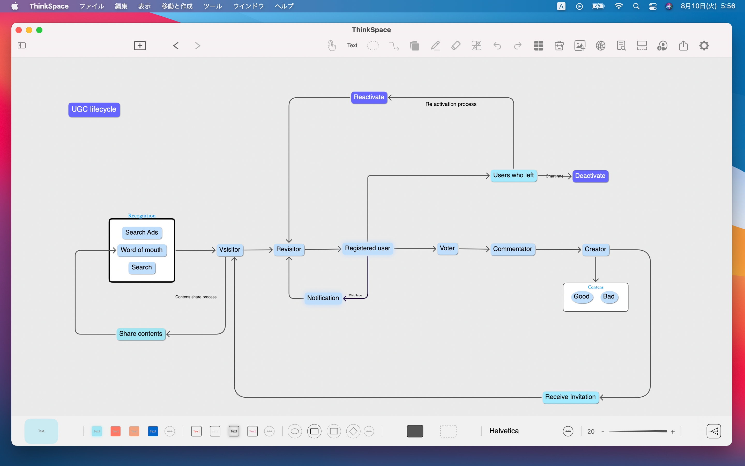Select the hand touch tool

click(x=332, y=46)
